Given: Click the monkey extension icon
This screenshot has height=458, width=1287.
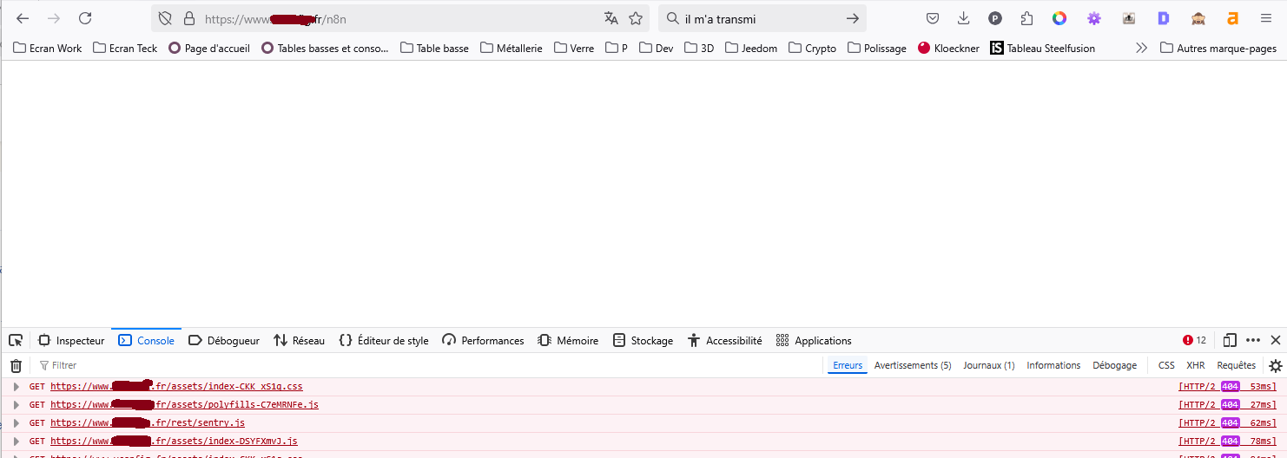Looking at the screenshot, I should [x=1198, y=18].
